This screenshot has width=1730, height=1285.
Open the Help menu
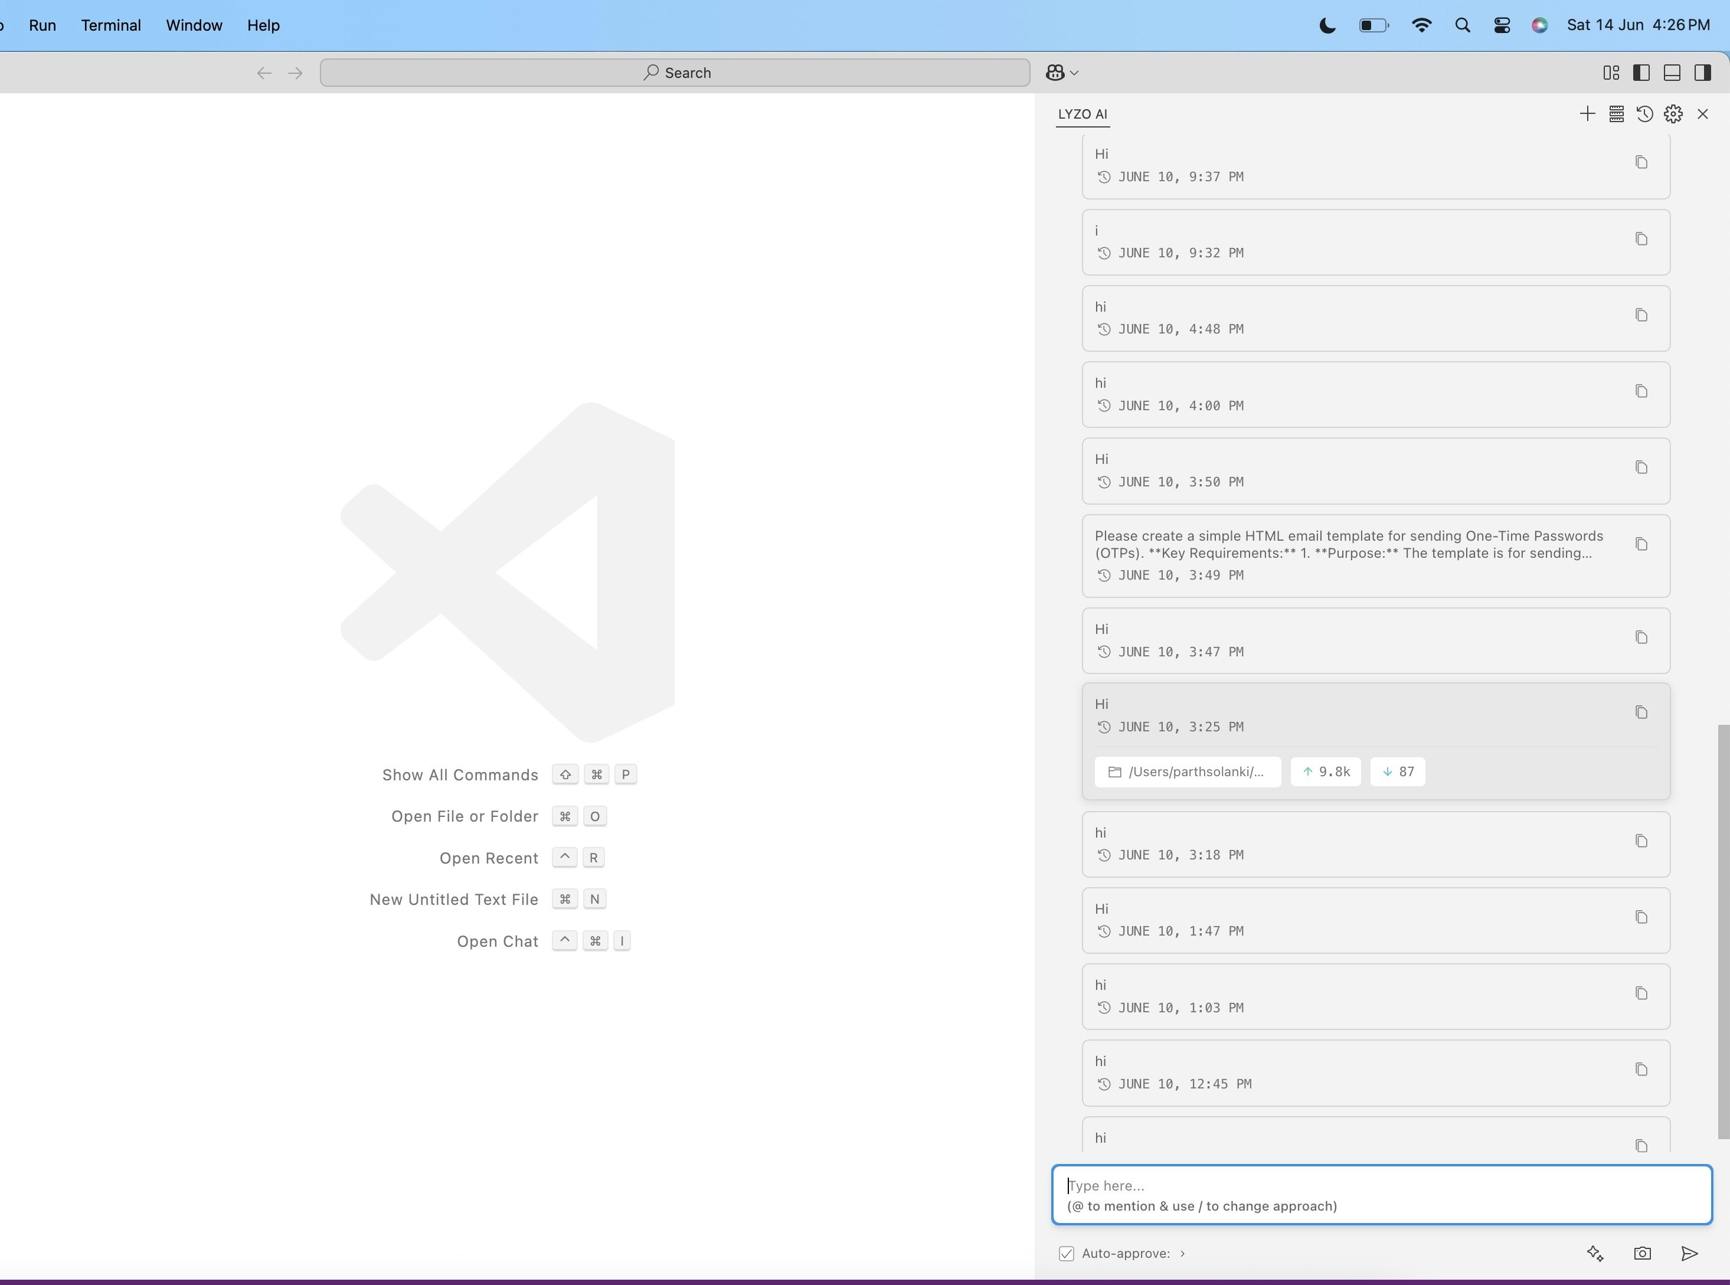pyautogui.click(x=264, y=25)
